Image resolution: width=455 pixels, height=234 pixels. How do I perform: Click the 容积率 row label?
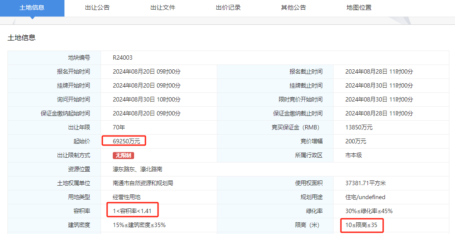tap(82, 211)
